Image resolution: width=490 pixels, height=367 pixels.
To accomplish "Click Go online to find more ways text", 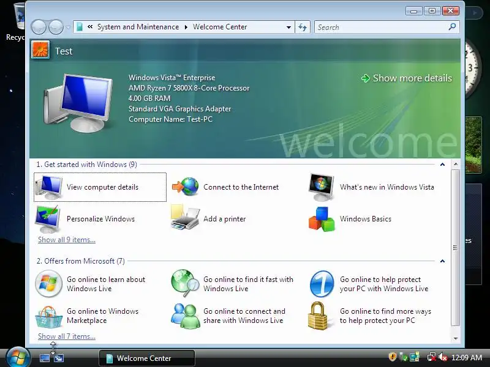I will tap(385, 316).
